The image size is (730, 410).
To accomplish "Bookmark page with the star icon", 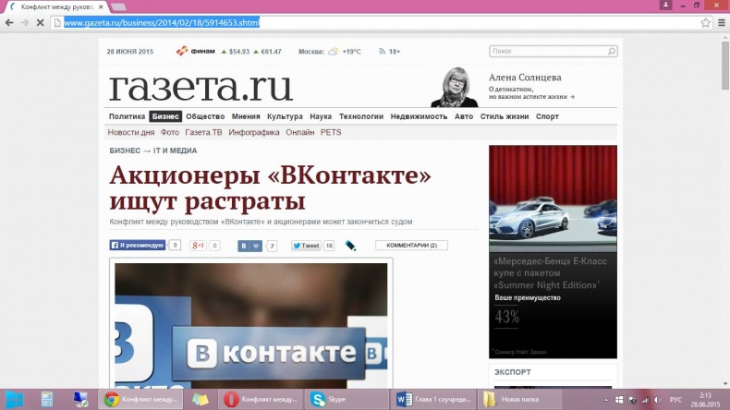I will [706, 22].
